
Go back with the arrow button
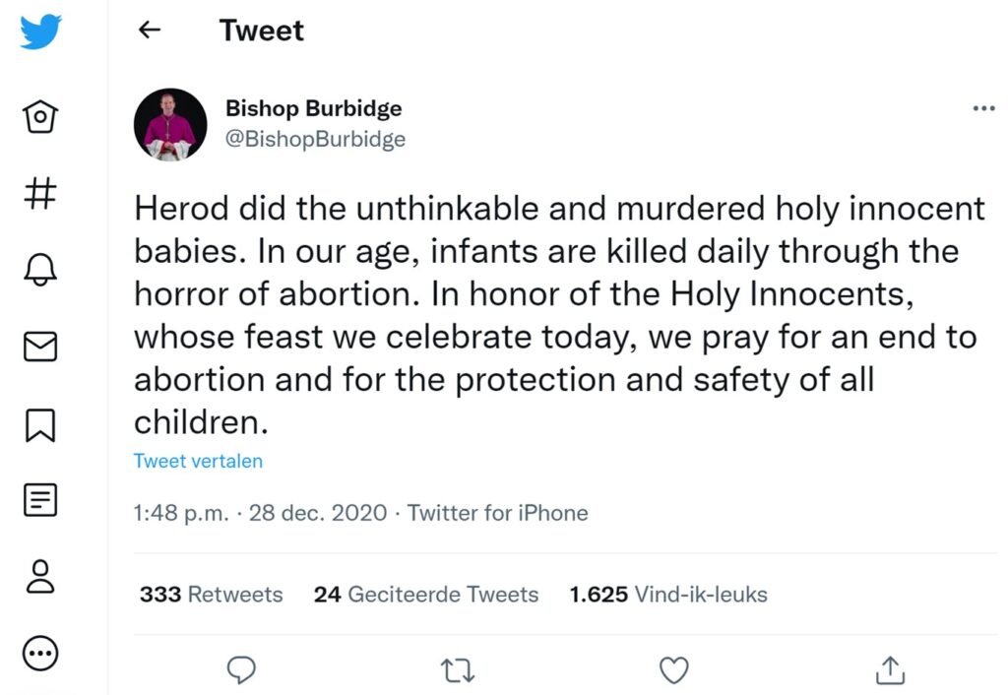click(150, 31)
